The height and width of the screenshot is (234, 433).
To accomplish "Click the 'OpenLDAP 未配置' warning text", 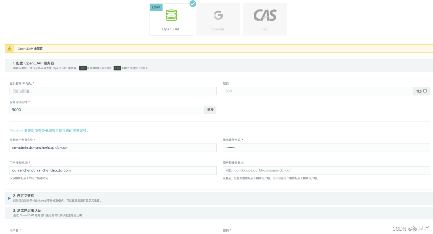I will coord(30,49).
